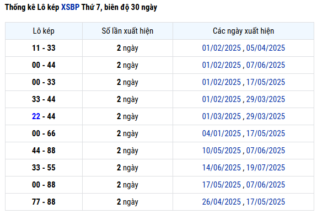Screen dimensions: 317x214
Task: Open date 17/05/2025 in the 00 - 88 row
Action: pyautogui.click(x=222, y=185)
